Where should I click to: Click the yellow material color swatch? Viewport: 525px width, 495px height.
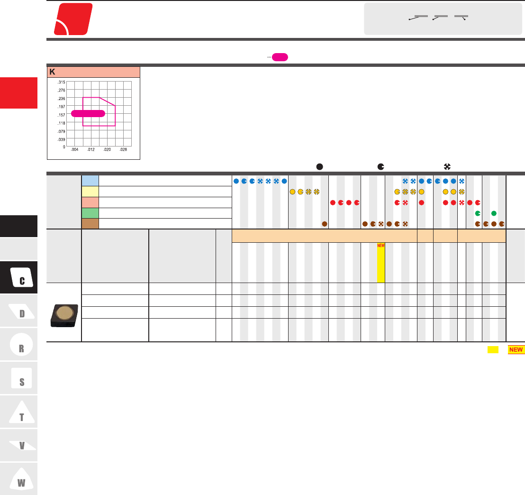(x=90, y=192)
